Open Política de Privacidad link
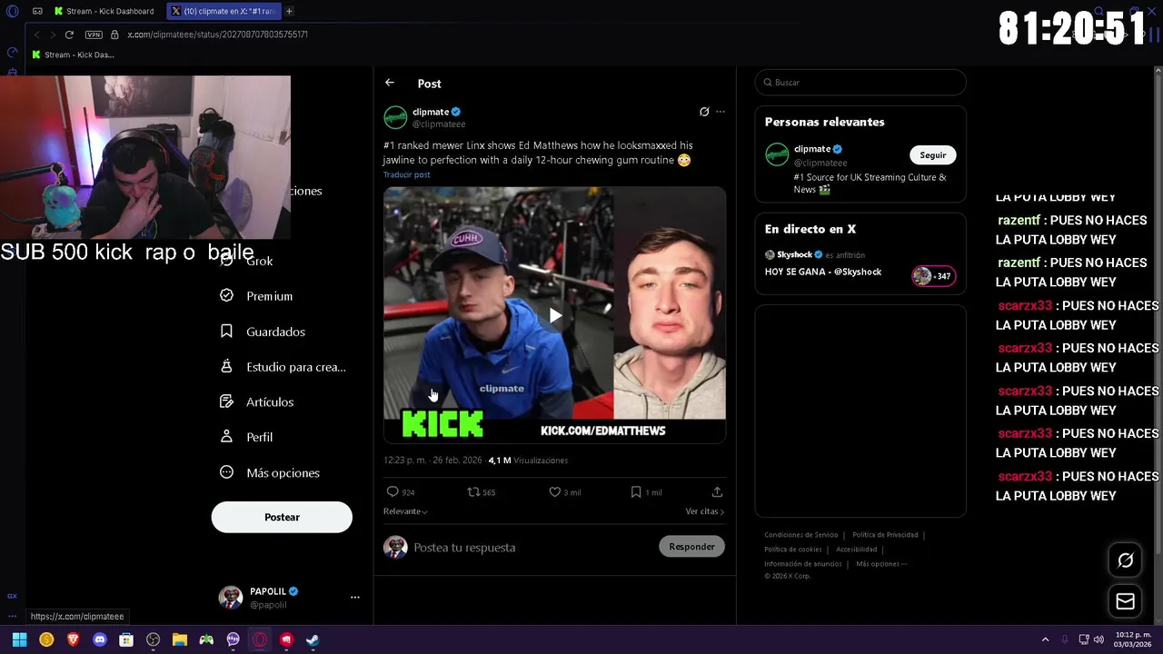The height and width of the screenshot is (654, 1163). (x=885, y=535)
